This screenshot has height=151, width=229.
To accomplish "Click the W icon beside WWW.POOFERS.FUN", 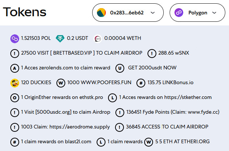I will [61, 83].
